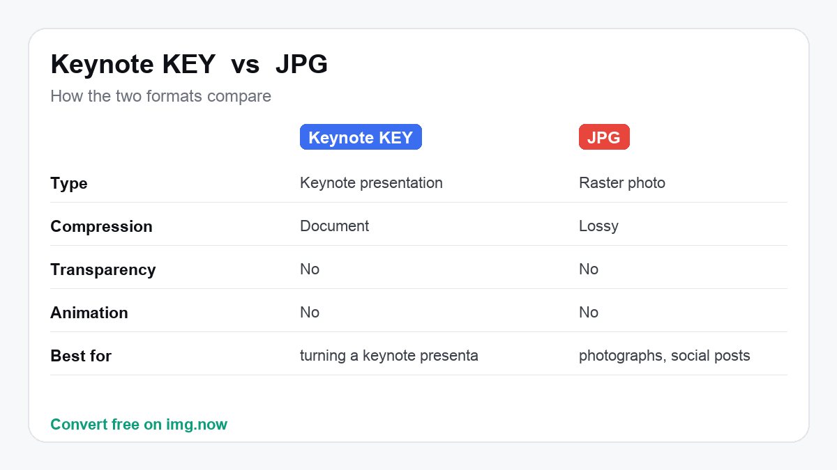This screenshot has width=837, height=470.
Task: Select the photographs, social posts cell
Action: (665, 356)
